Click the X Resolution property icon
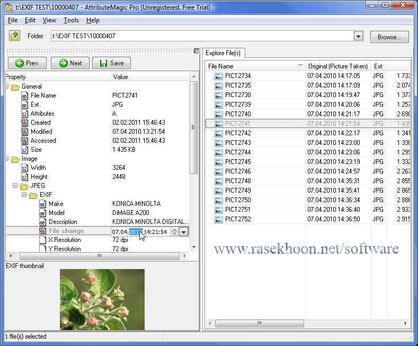Viewport: 418px width, 346px height. click(42, 240)
